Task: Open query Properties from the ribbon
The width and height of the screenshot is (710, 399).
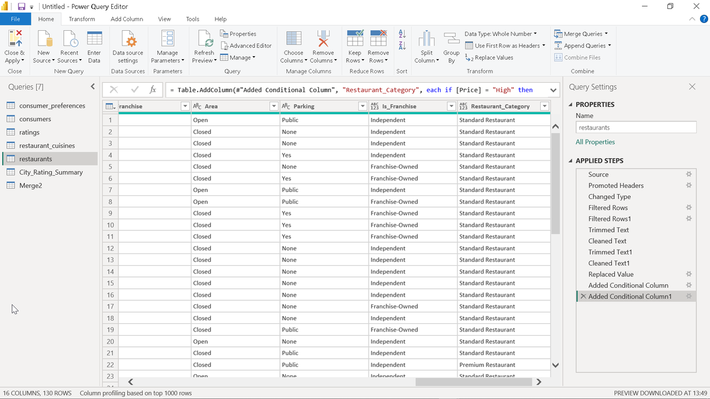Action: point(238,34)
